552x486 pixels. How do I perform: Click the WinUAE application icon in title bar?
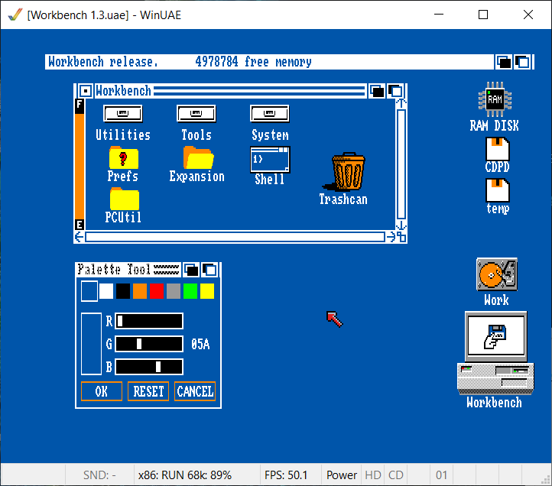tap(15, 15)
